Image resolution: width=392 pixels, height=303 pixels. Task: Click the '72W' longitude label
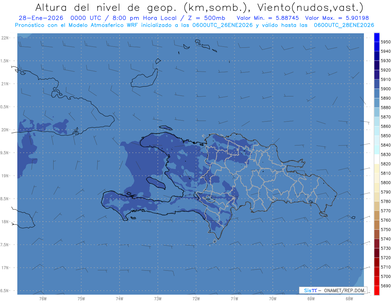coord(196,298)
